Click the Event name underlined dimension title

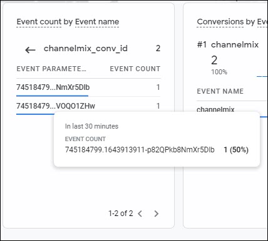[97, 22]
